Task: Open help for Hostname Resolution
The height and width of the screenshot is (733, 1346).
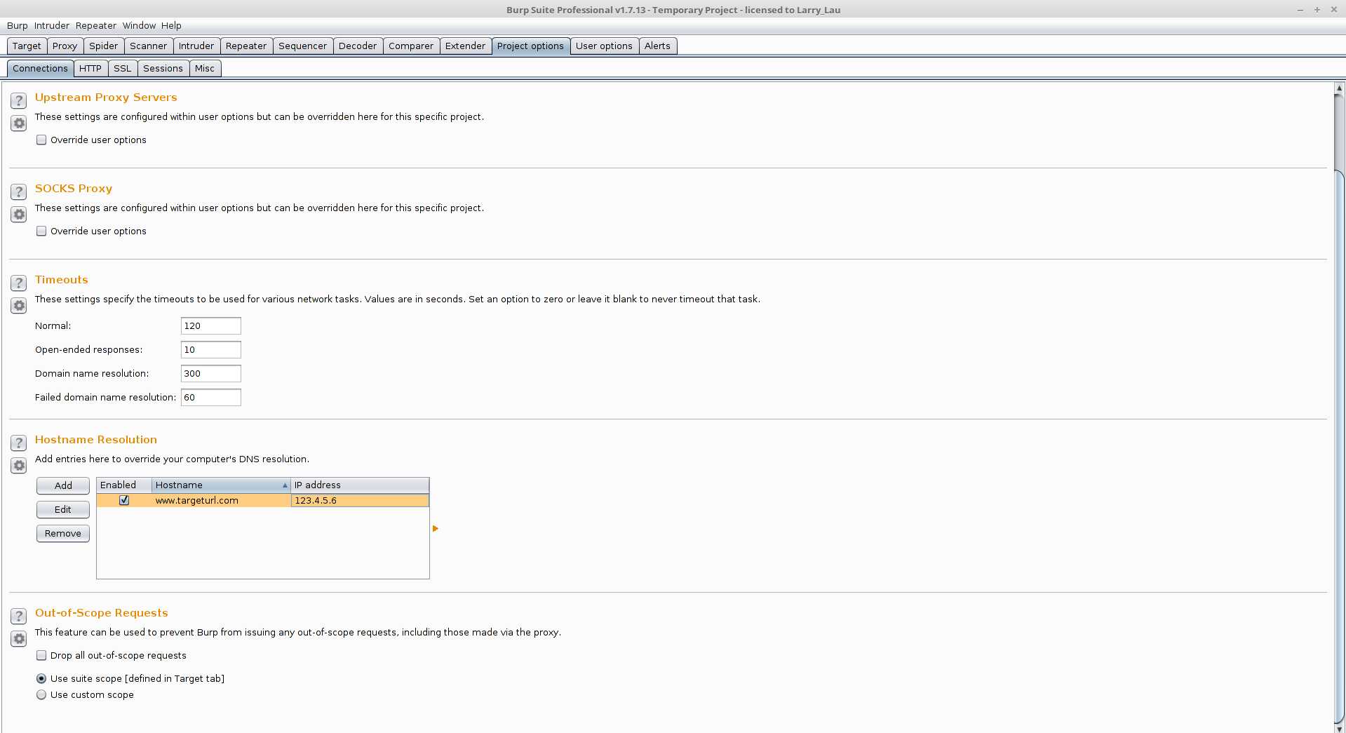Action: click(x=19, y=443)
